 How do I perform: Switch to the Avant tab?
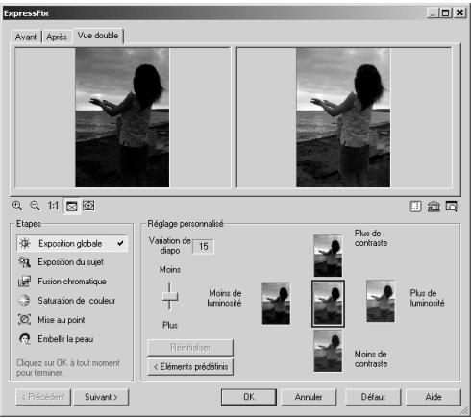tap(26, 37)
